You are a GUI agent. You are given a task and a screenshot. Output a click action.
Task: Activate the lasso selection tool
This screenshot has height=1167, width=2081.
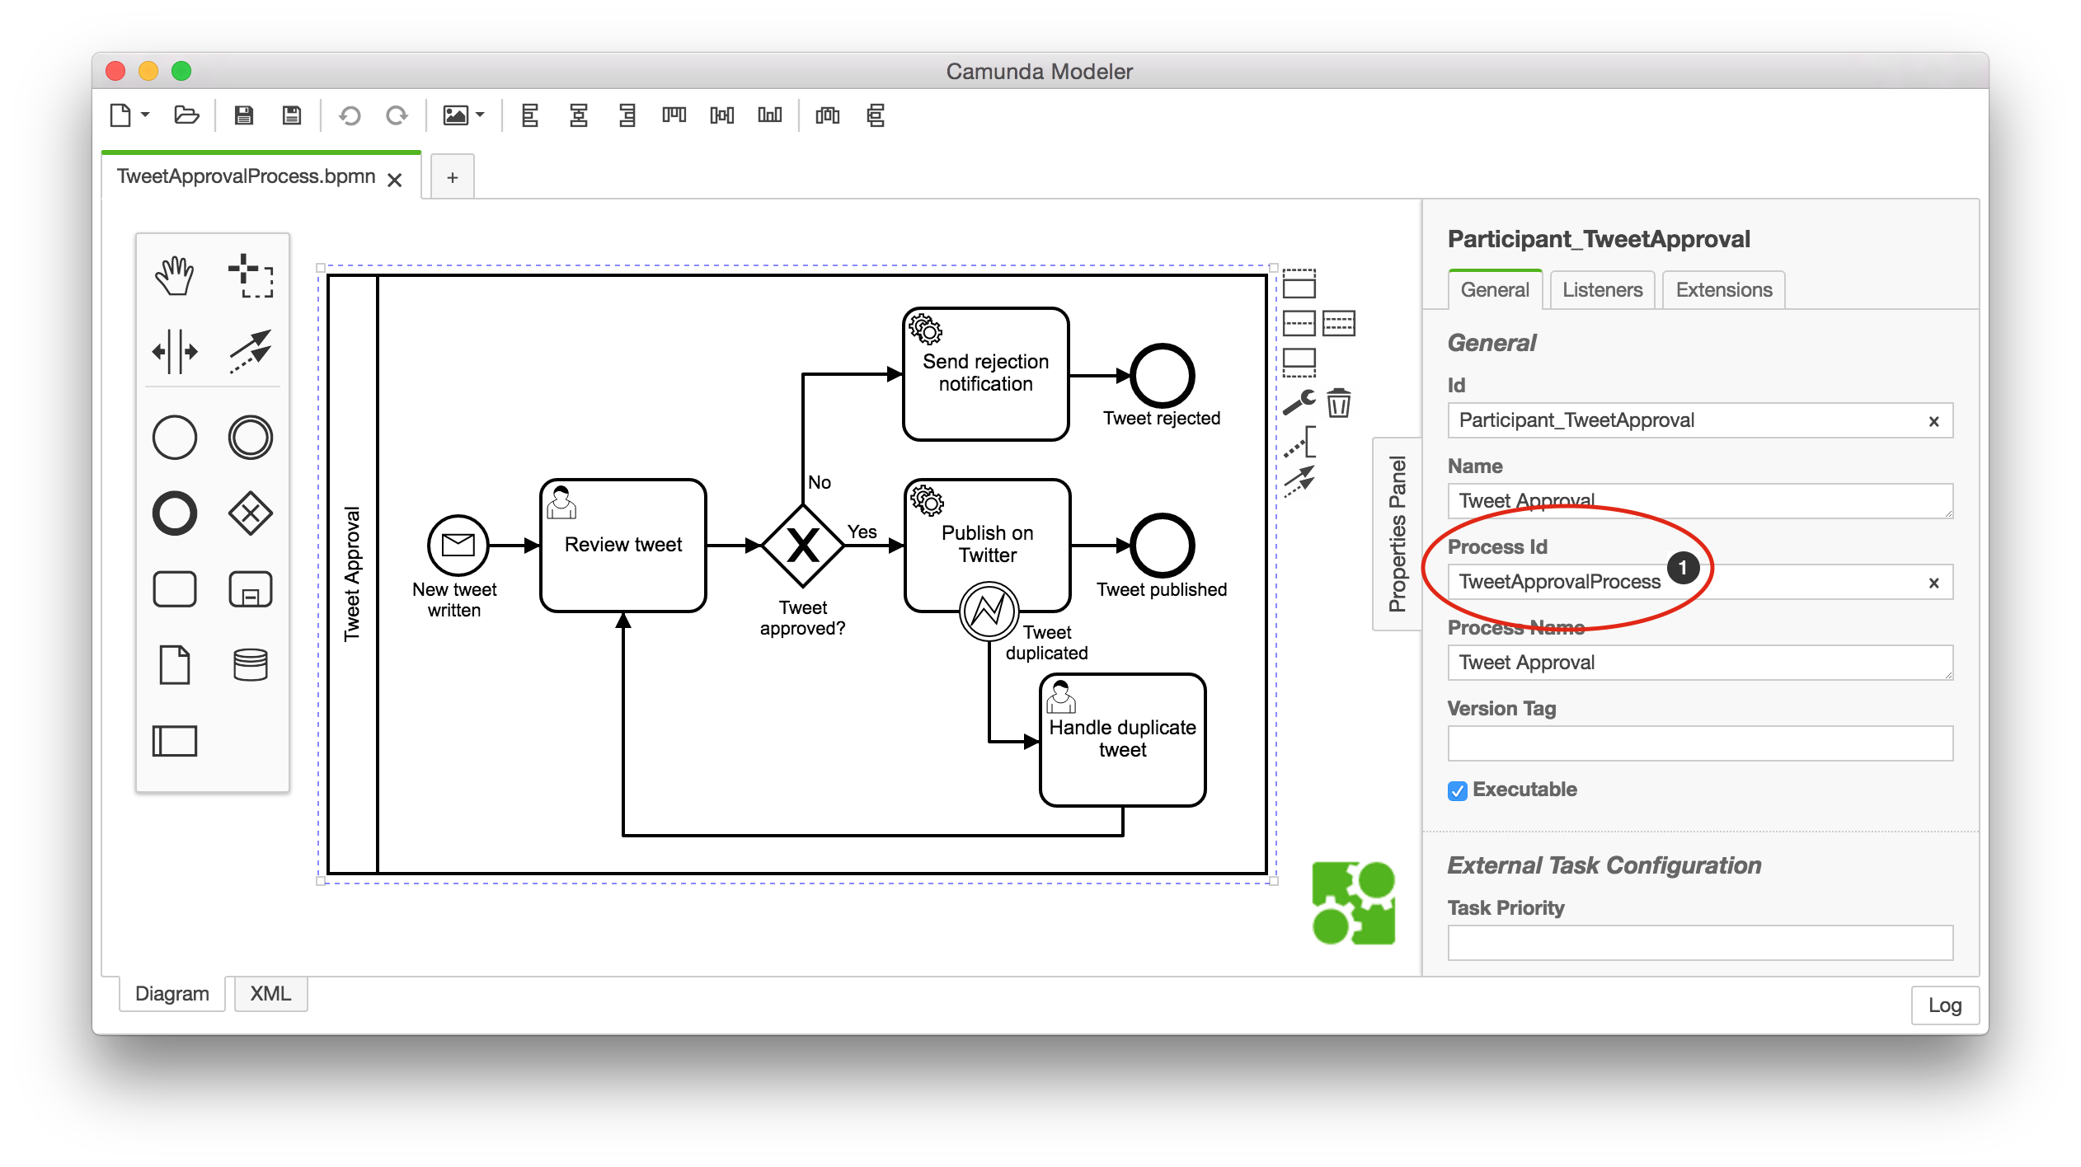point(251,275)
